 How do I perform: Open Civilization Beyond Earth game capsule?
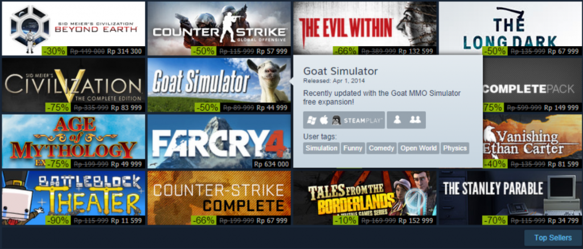point(73,28)
